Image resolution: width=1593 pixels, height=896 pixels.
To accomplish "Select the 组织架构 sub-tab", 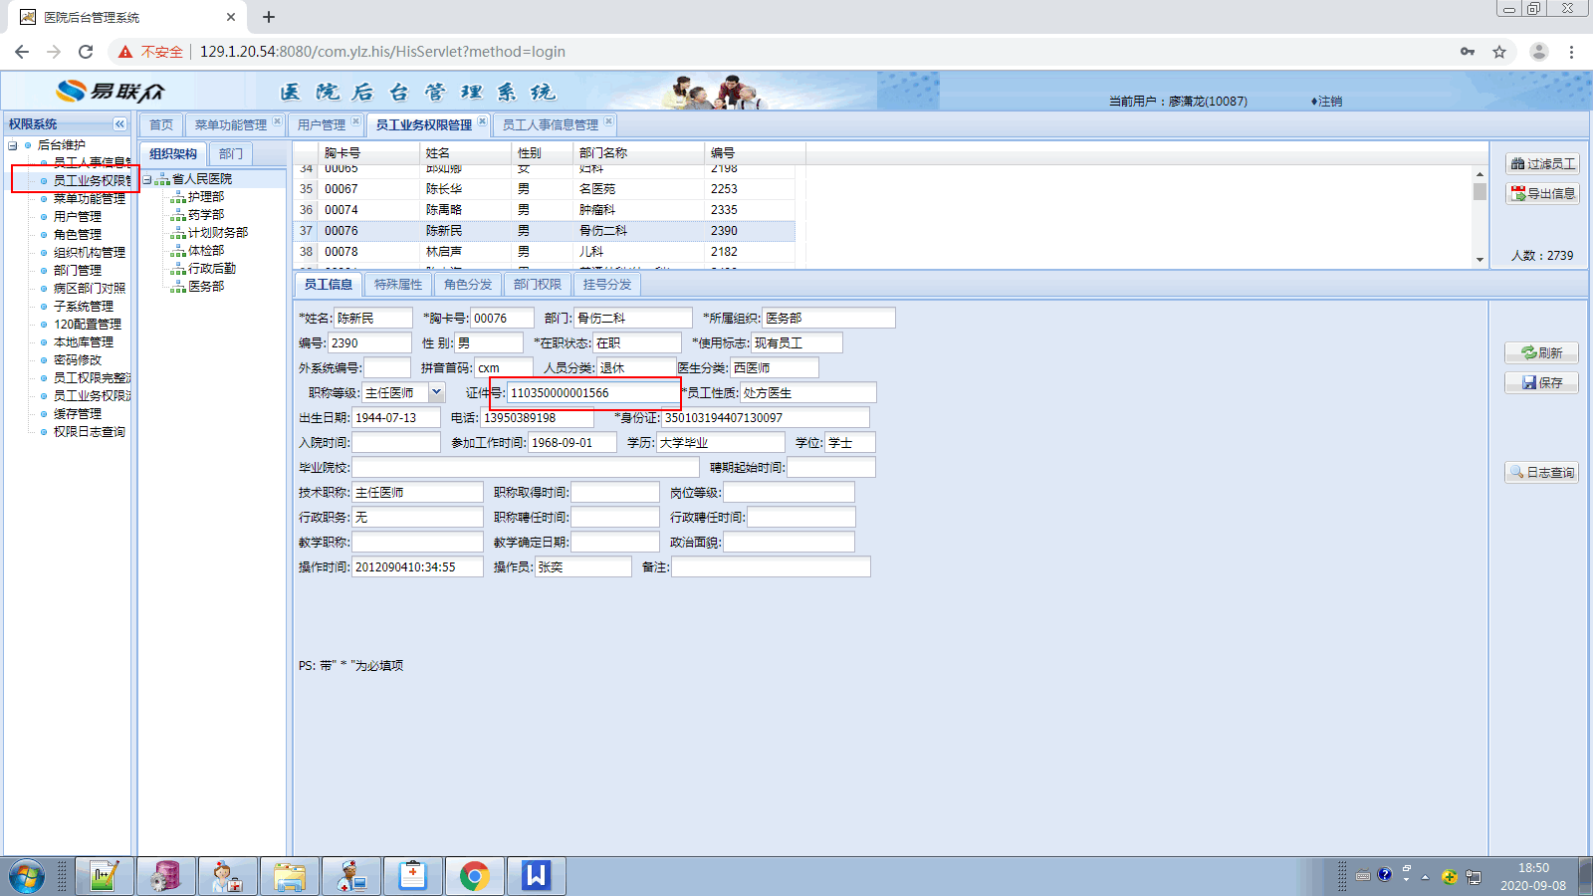I will [173, 154].
